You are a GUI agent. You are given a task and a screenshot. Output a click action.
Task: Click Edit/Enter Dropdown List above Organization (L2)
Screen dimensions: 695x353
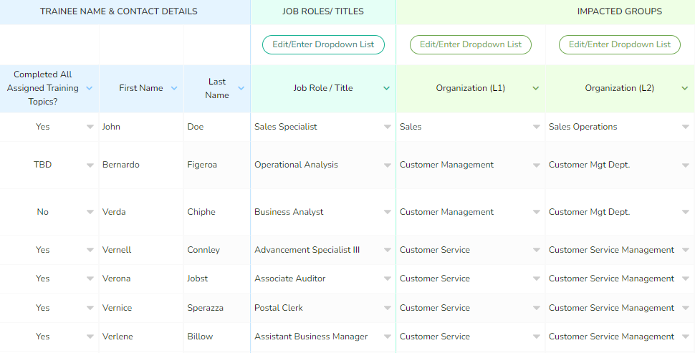(x=619, y=44)
